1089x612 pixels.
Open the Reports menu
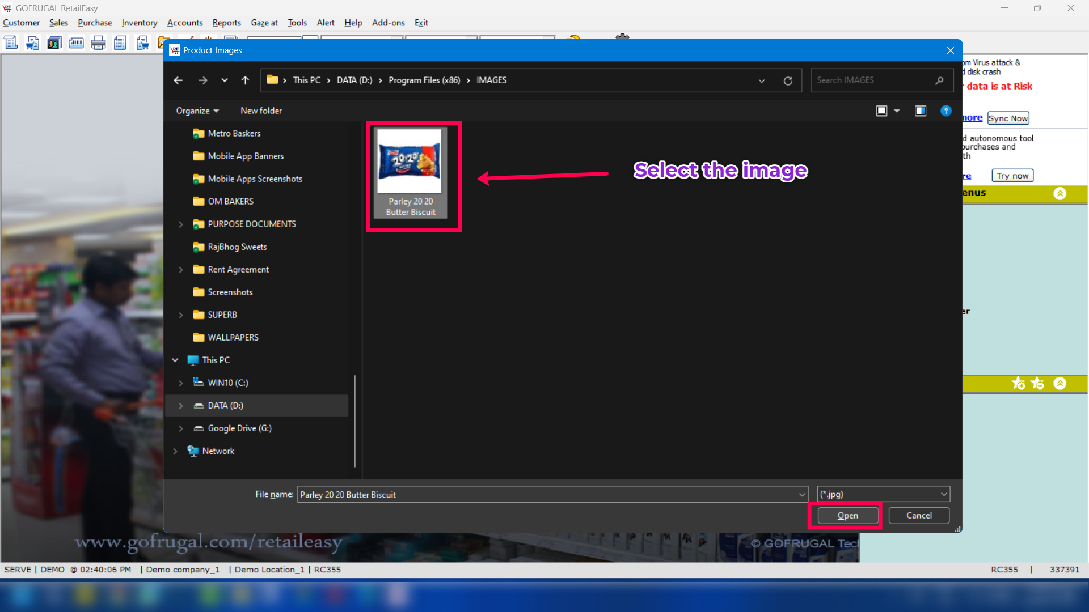226,23
